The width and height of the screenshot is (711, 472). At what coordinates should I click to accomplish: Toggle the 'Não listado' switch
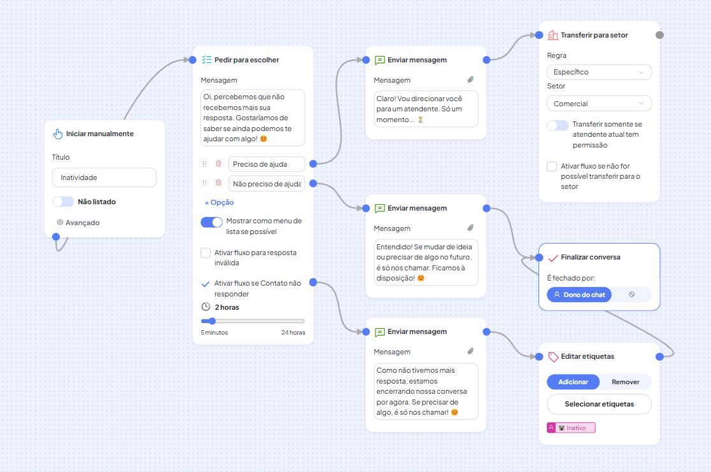(x=63, y=202)
